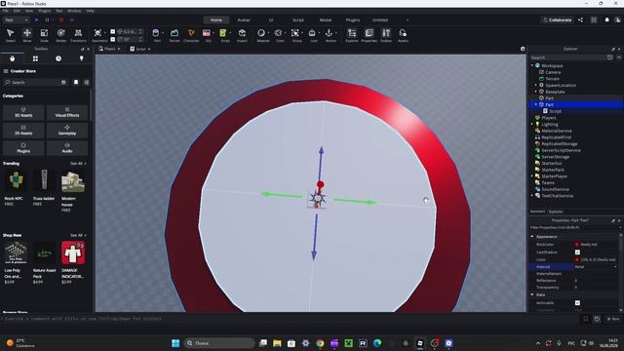Image resolution: width=624 pixels, height=351 pixels.
Task: Click the BrickColor red swatch
Action: coord(576,245)
